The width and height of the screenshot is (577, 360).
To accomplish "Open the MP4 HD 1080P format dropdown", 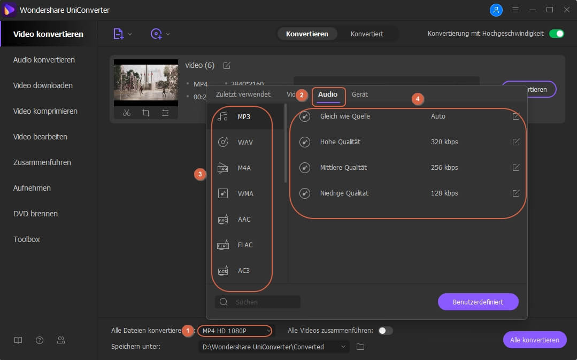I will coord(235,331).
